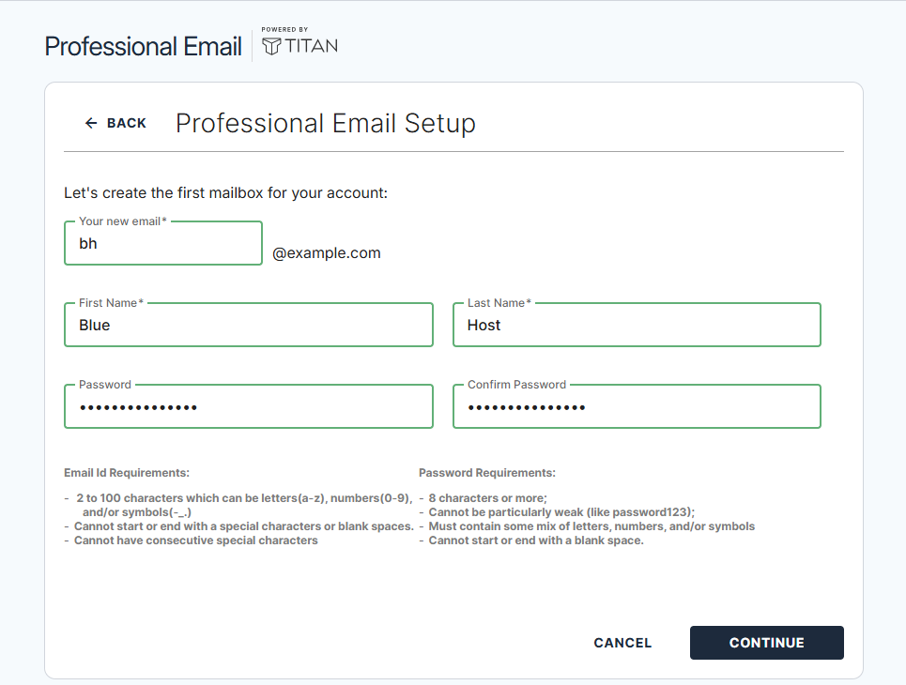
Task: Click into the Your new email field
Action: coord(162,243)
